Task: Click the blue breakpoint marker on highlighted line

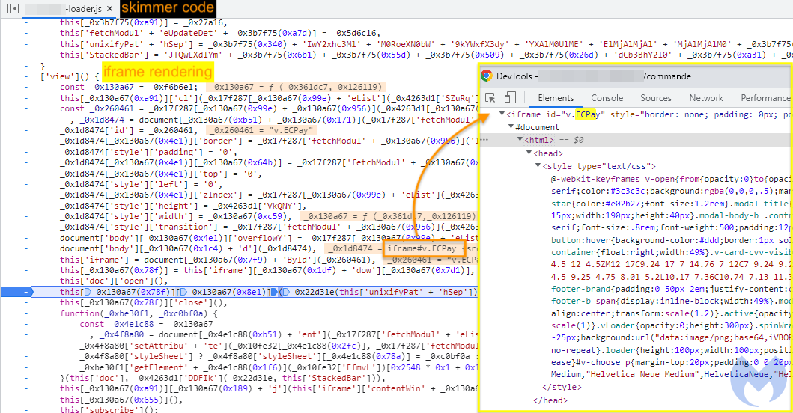Action: pyautogui.click(x=28, y=291)
